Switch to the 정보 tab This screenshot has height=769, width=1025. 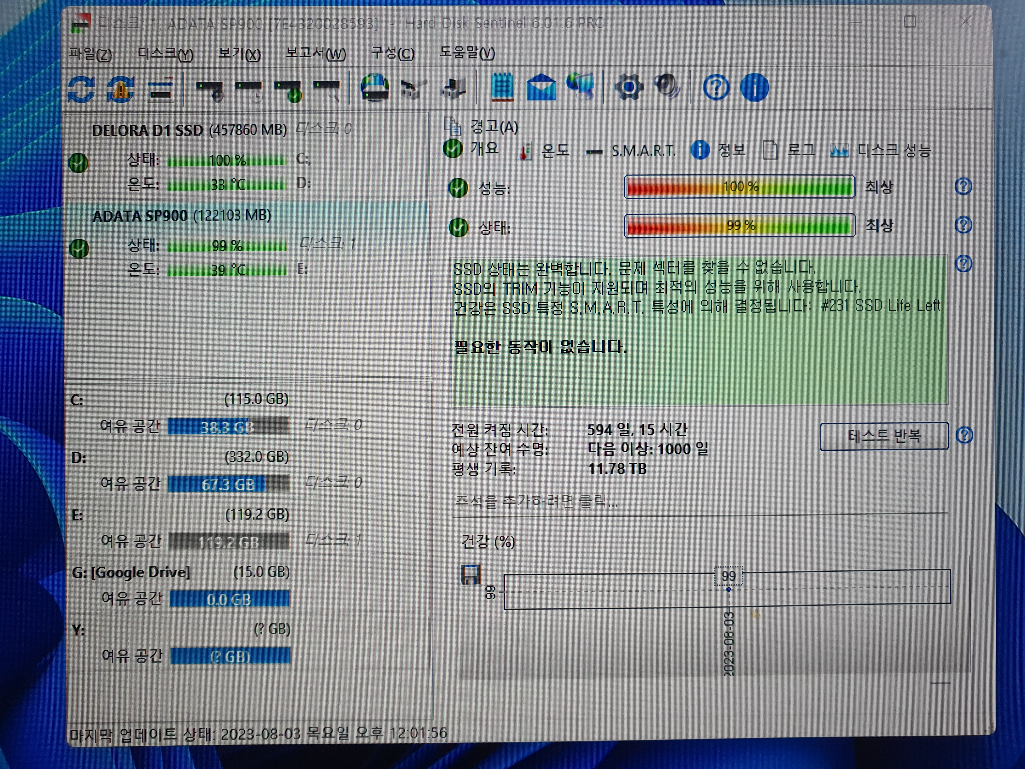pyautogui.click(x=718, y=150)
